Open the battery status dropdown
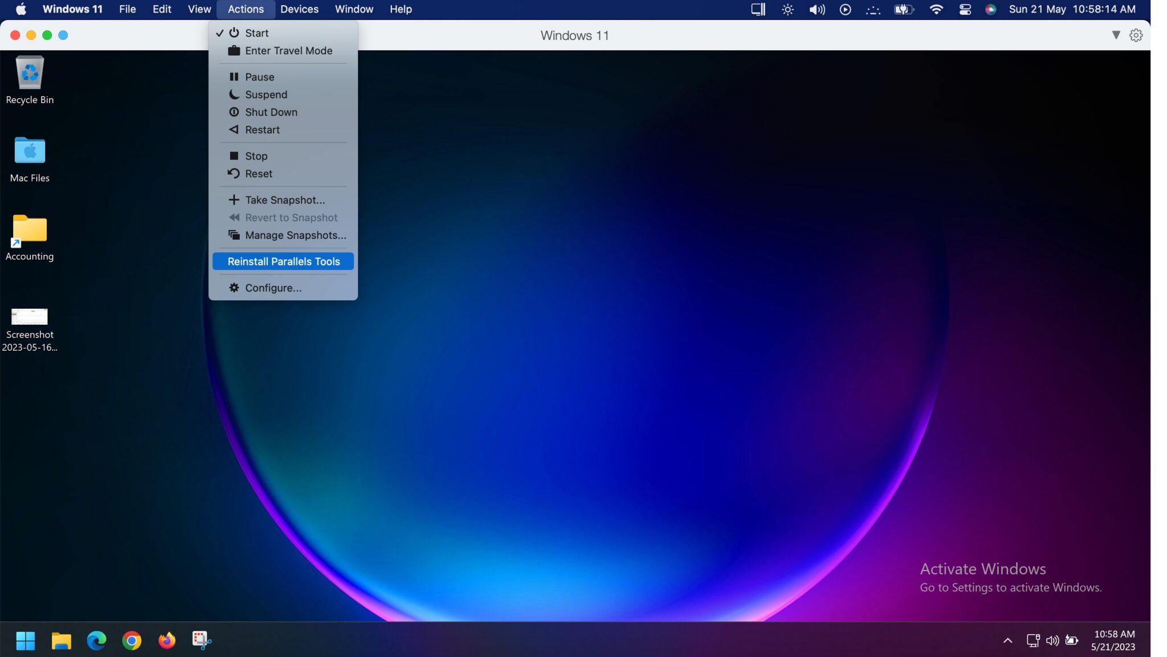 [x=903, y=9]
